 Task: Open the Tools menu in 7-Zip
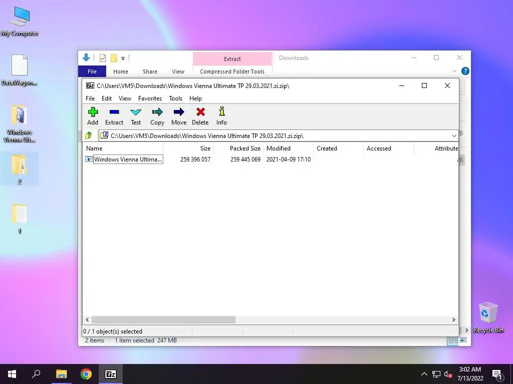pyautogui.click(x=175, y=98)
